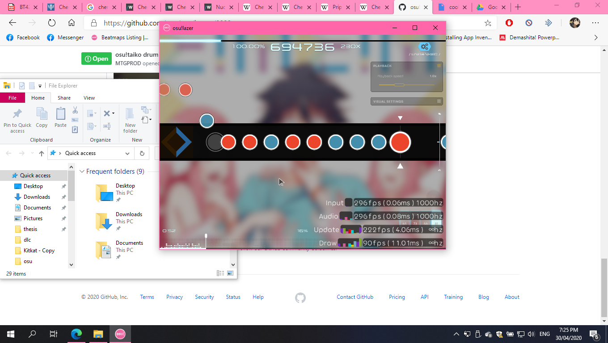The image size is (608, 343).
Task: Click the Up arrow in File Explorer navigation
Action: (x=42, y=153)
